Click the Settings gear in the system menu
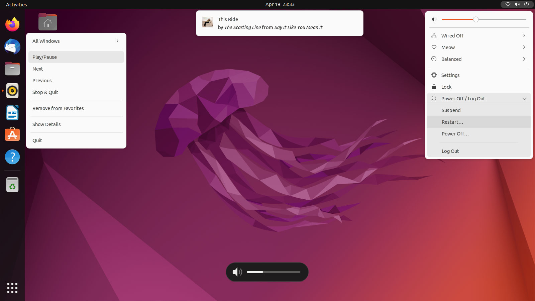Viewport: 535px width, 301px height. 450,75
